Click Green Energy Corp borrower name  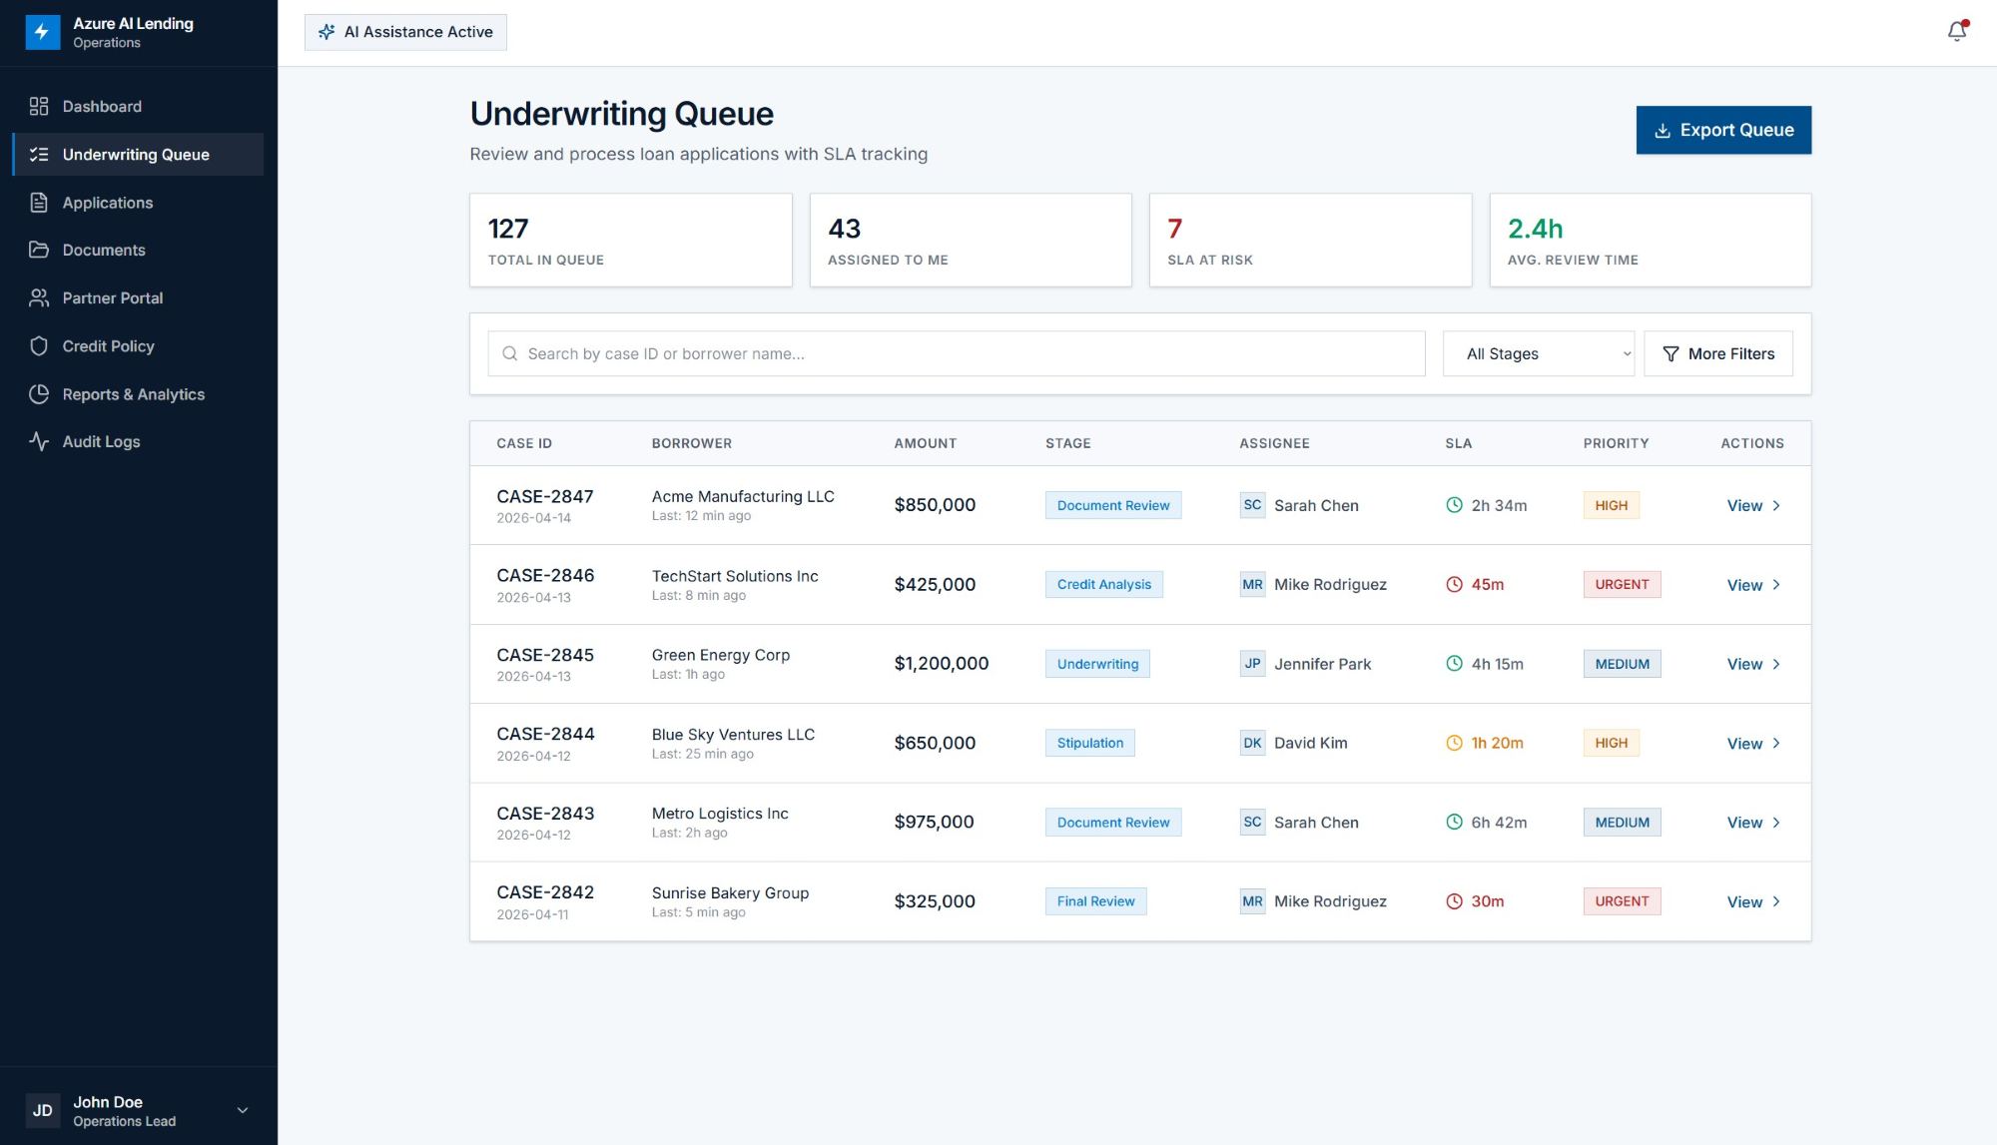click(721, 655)
